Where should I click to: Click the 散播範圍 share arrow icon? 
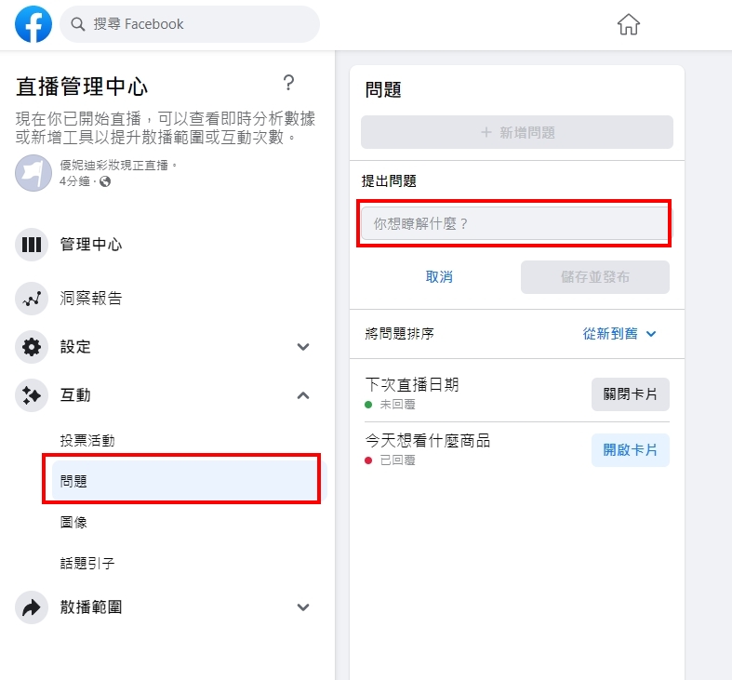coord(32,607)
